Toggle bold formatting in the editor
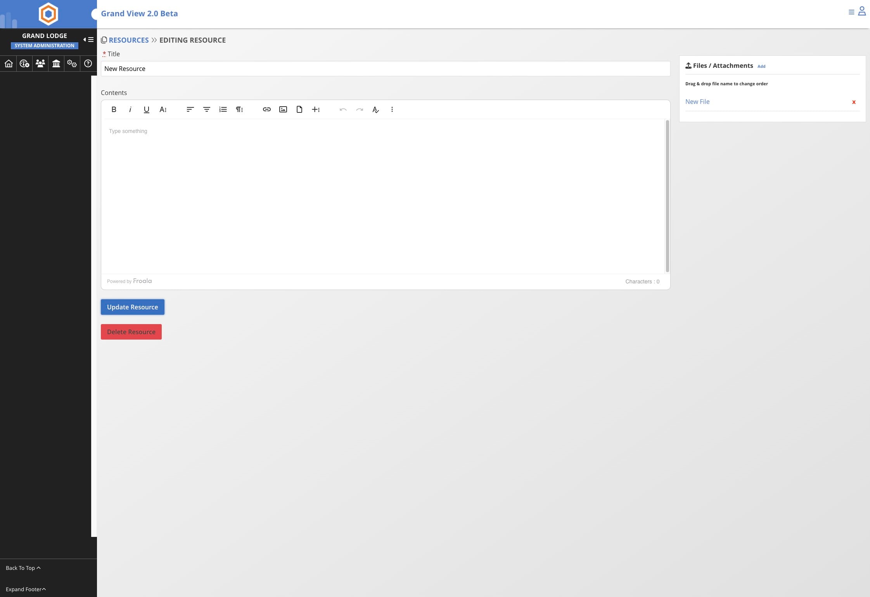Viewport: 870px width, 597px height. 114,109
